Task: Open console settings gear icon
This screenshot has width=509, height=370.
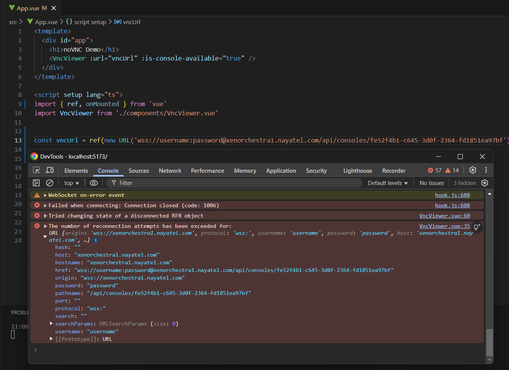Action: [x=485, y=183]
